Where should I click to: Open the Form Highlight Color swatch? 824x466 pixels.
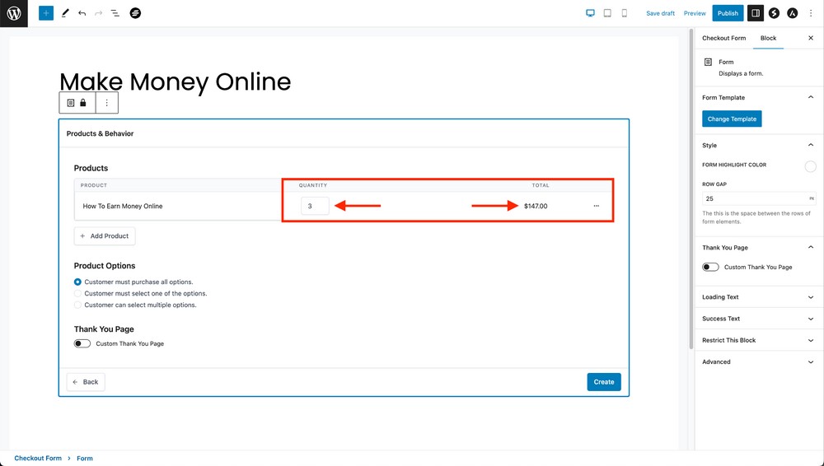coord(810,166)
